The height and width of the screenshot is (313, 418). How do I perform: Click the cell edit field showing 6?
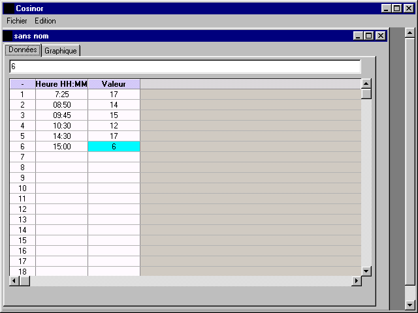[x=185, y=67]
